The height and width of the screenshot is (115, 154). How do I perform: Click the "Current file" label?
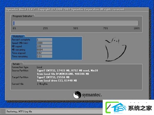pos(18,84)
